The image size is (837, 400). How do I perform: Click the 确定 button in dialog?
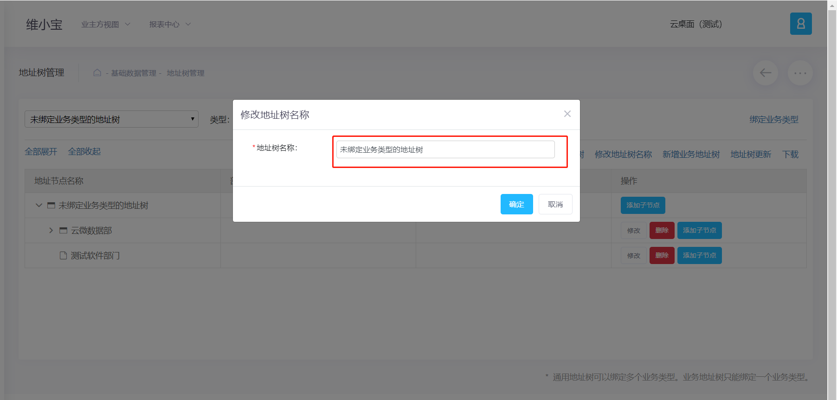click(517, 204)
